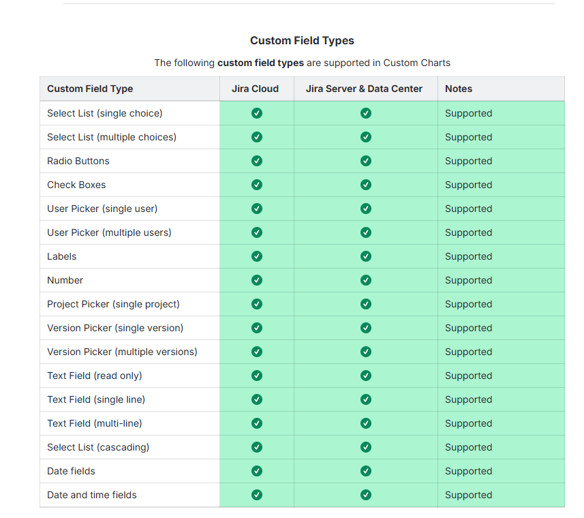Click Jira Server checkmark for Radio Buttons row

pos(366,161)
